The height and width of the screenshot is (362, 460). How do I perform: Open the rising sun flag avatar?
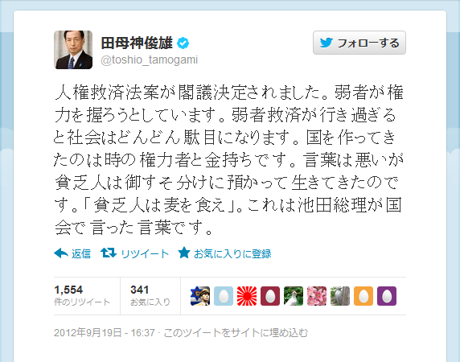click(x=247, y=296)
